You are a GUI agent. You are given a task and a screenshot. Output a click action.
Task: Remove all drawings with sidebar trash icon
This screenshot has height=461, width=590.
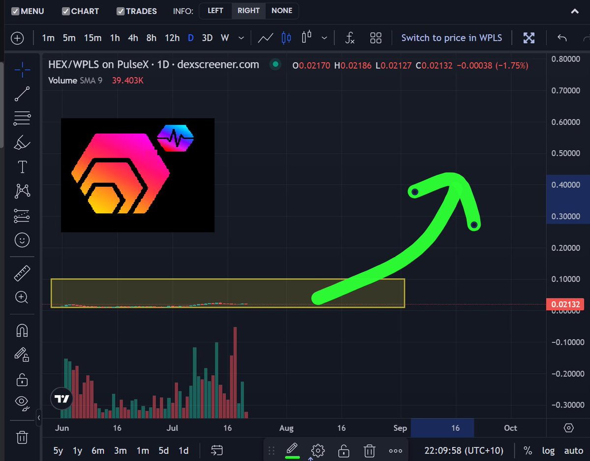22,436
